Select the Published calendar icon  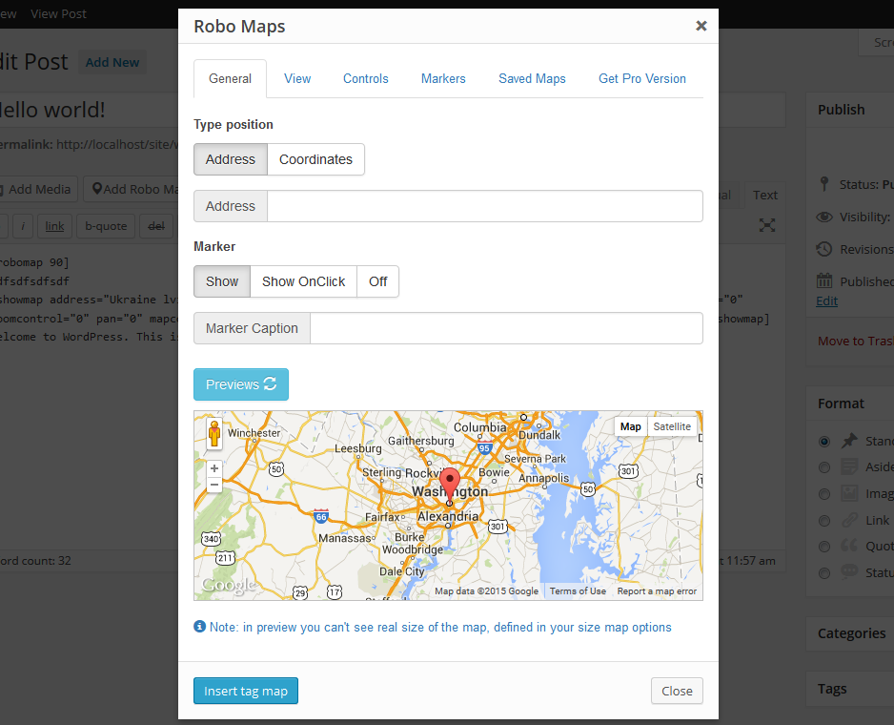[x=823, y=280]
